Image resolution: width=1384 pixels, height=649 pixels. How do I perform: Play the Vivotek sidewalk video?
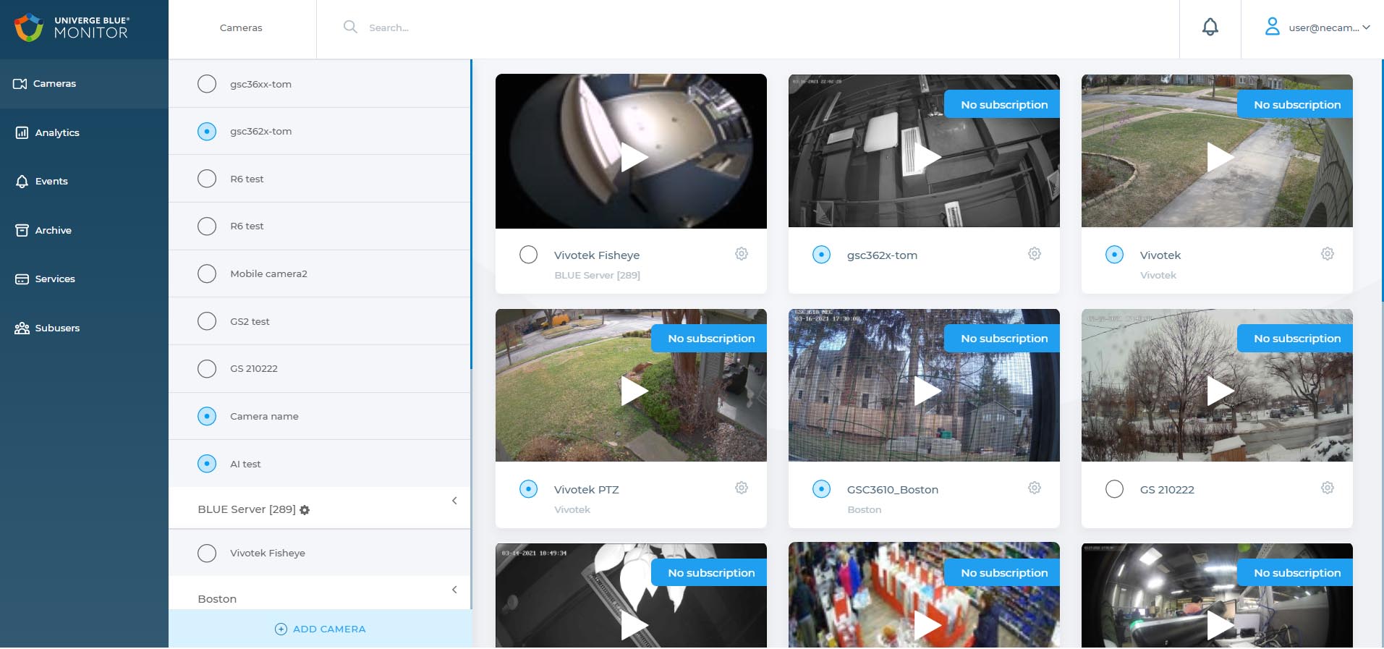1220,157
